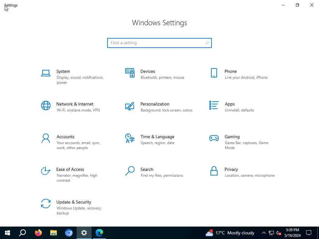Open the Apps label
This screenshot has width=319, height=239.
point(230,104)
